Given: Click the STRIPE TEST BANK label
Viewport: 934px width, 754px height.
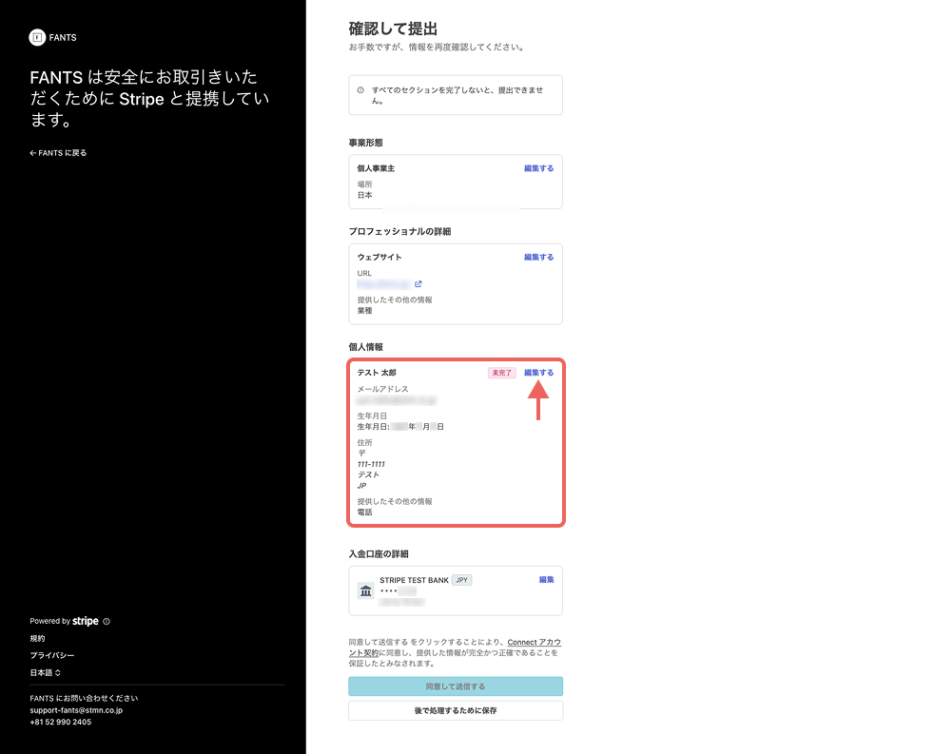Looking at the screenshot, I should point(414,580).
